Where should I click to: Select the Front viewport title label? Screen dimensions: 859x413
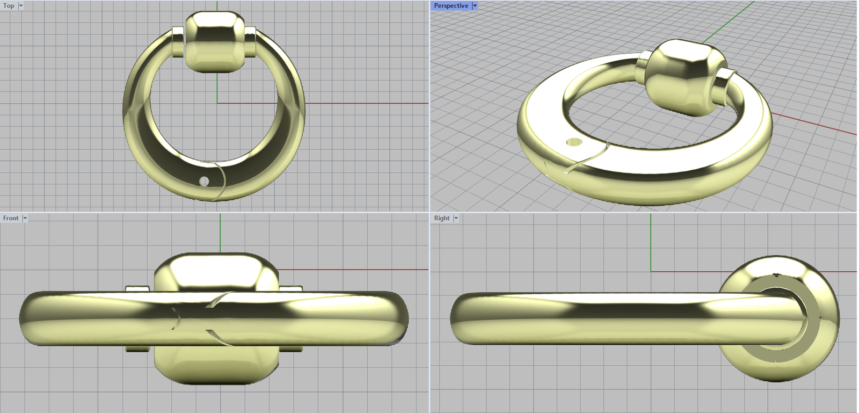(10, 219)
